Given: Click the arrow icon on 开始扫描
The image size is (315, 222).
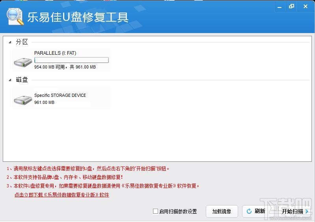Looking at the screenshot, I should pyautogui.click(x=307, y=211).
